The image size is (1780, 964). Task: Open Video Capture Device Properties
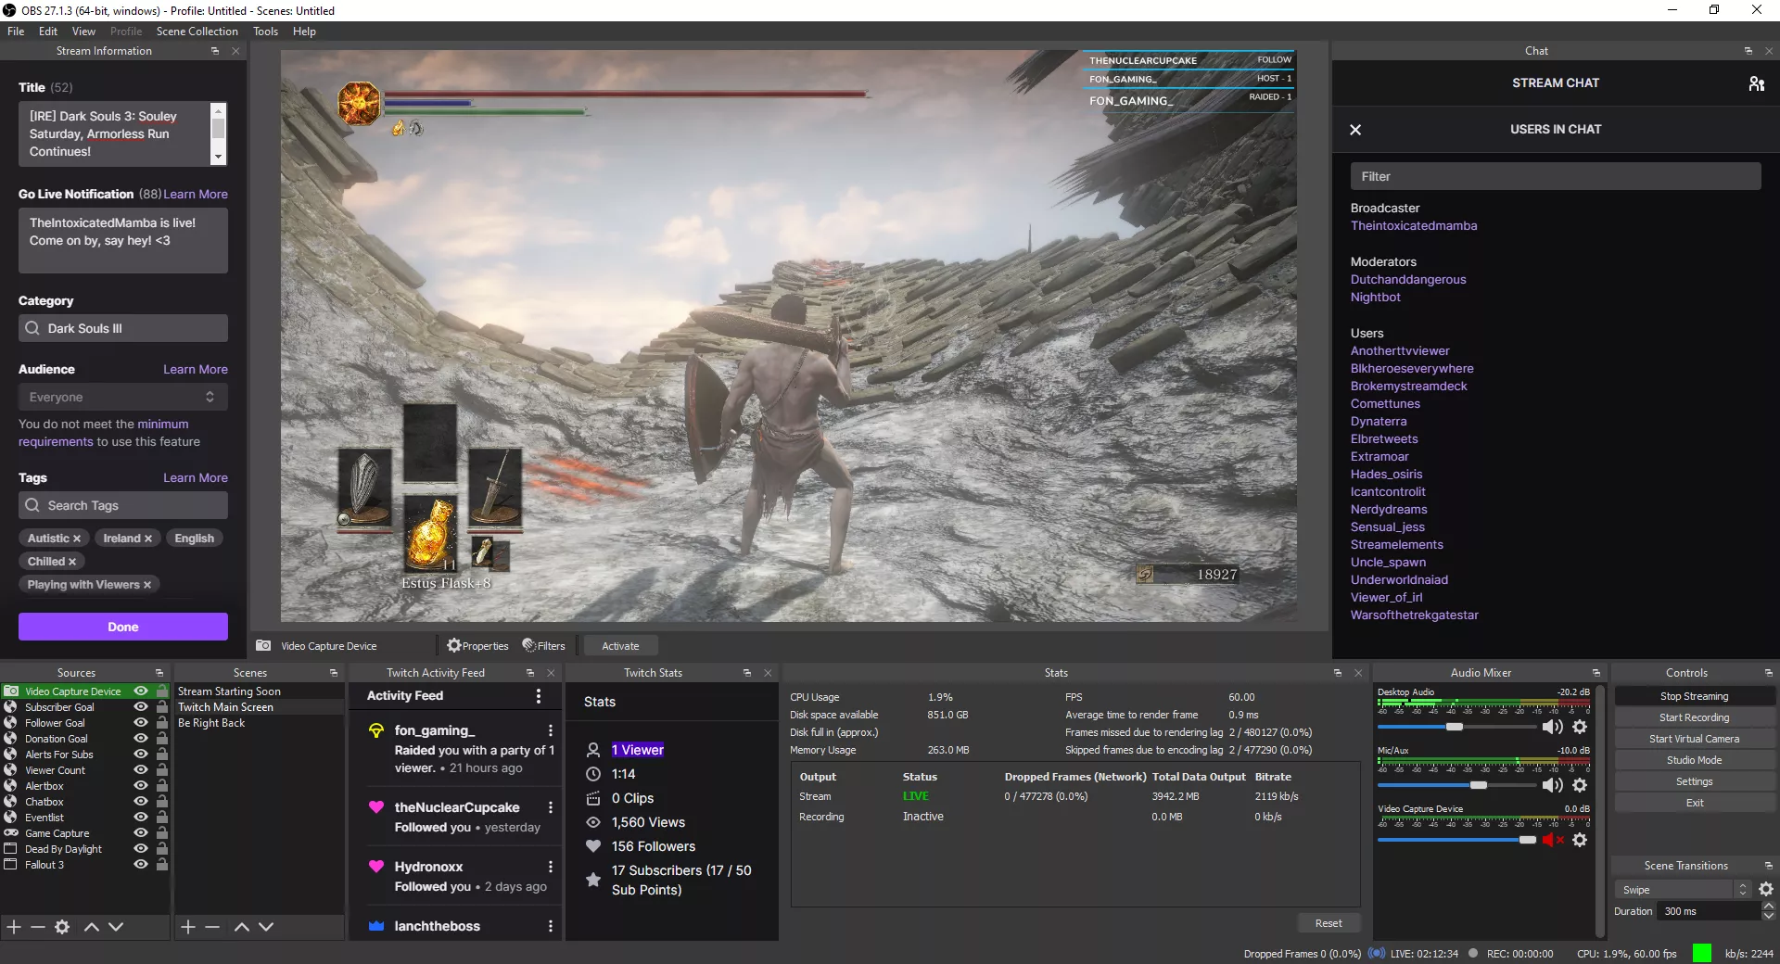pyautogui.click(x=478, y=645)
